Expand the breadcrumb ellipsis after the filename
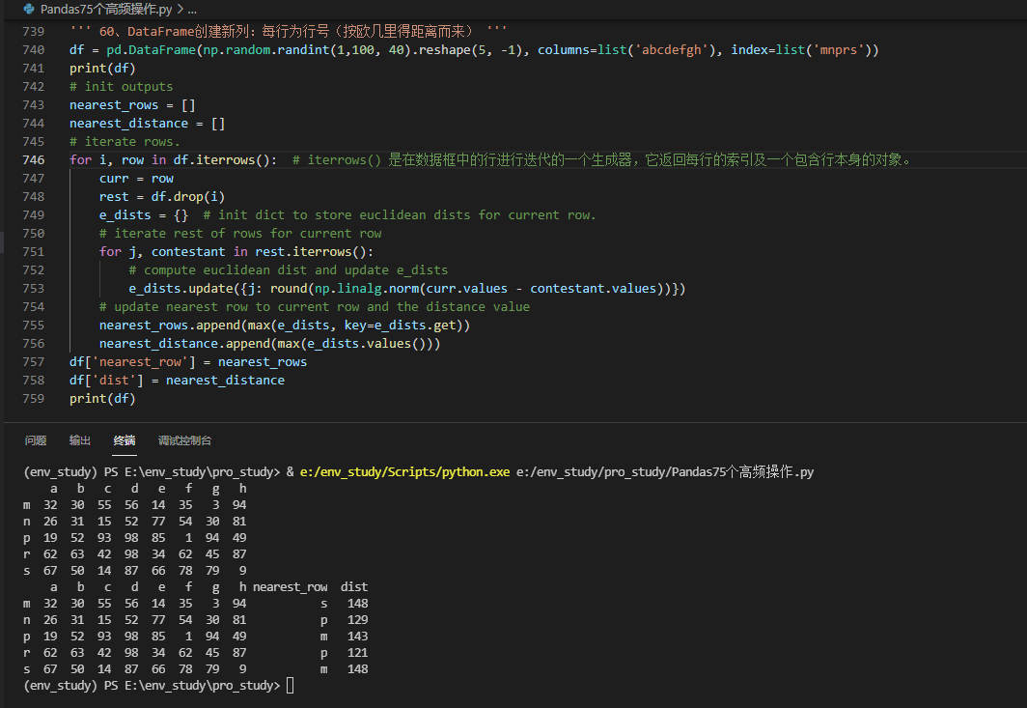The image size is (1027, 708). (x=192, y=10)
